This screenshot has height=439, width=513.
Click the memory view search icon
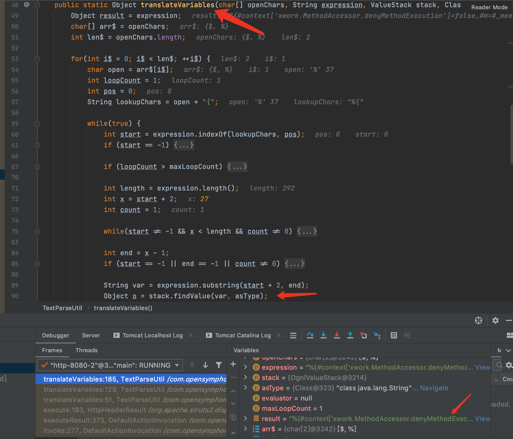pyautogui.click(x=499, y=365)
